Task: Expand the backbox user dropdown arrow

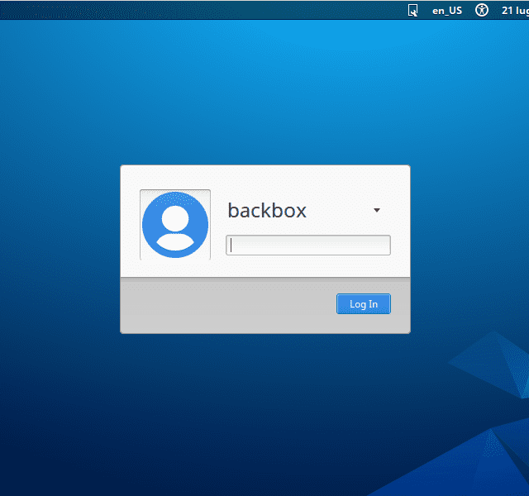Action: tap(377, 210)
